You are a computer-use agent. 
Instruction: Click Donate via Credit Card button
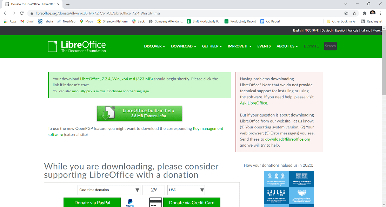click(x=192, y=202)
